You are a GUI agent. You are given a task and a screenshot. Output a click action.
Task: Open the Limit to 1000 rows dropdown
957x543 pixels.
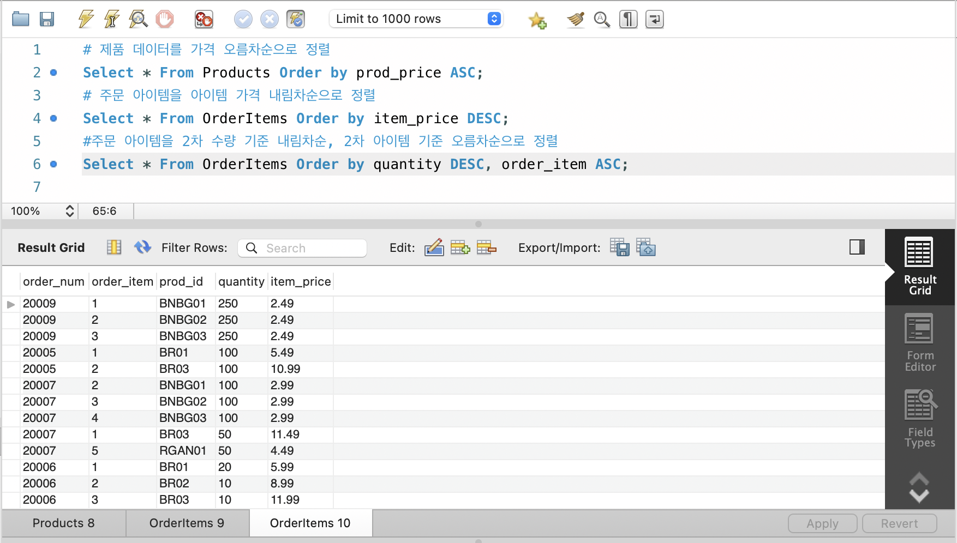416,19
